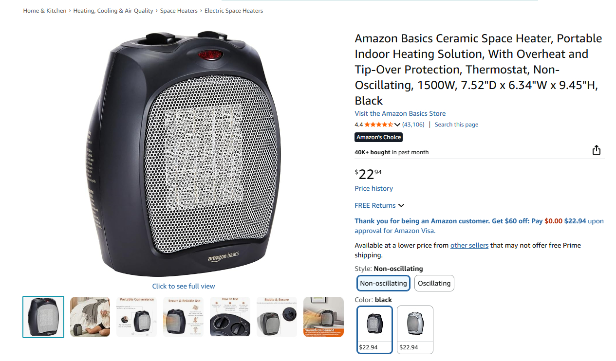Image resolution: width=616 pixels, height=361 pixels.
Task: Select the Oscillating style option
Action: [434, 283]
